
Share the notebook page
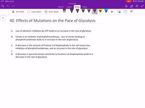coord(131,6)
